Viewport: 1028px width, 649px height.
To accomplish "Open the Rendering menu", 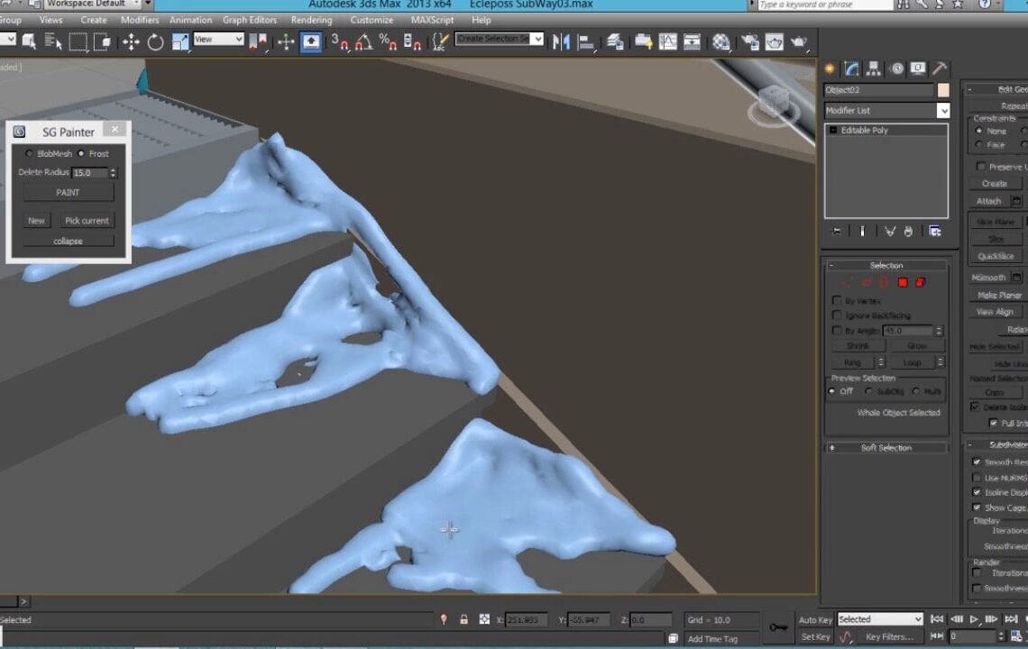I will tap(311, 20).
